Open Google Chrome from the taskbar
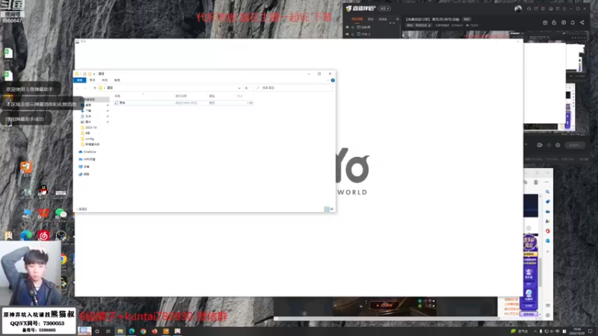The height and width of the screenshot is (336, 598). coord(143,331)
